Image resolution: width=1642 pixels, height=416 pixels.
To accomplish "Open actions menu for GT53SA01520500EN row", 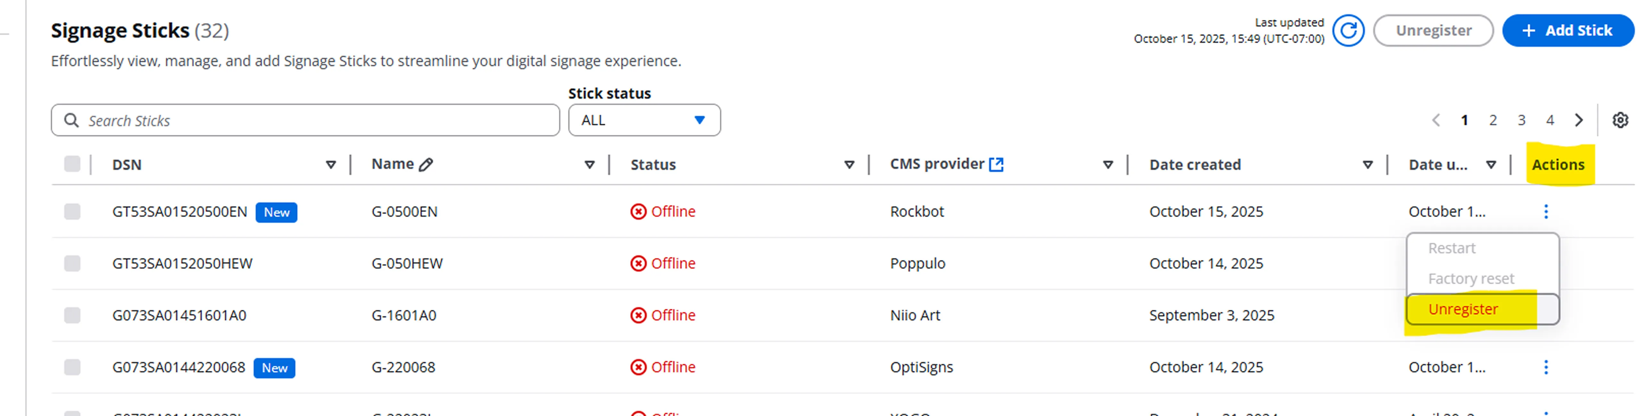I will point(1545,212).
